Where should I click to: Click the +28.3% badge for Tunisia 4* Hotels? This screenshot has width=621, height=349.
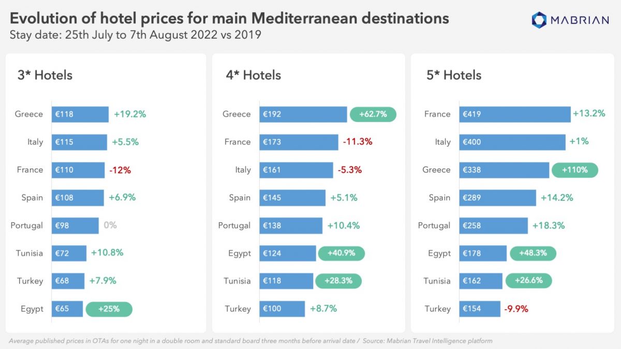[338, 281]
